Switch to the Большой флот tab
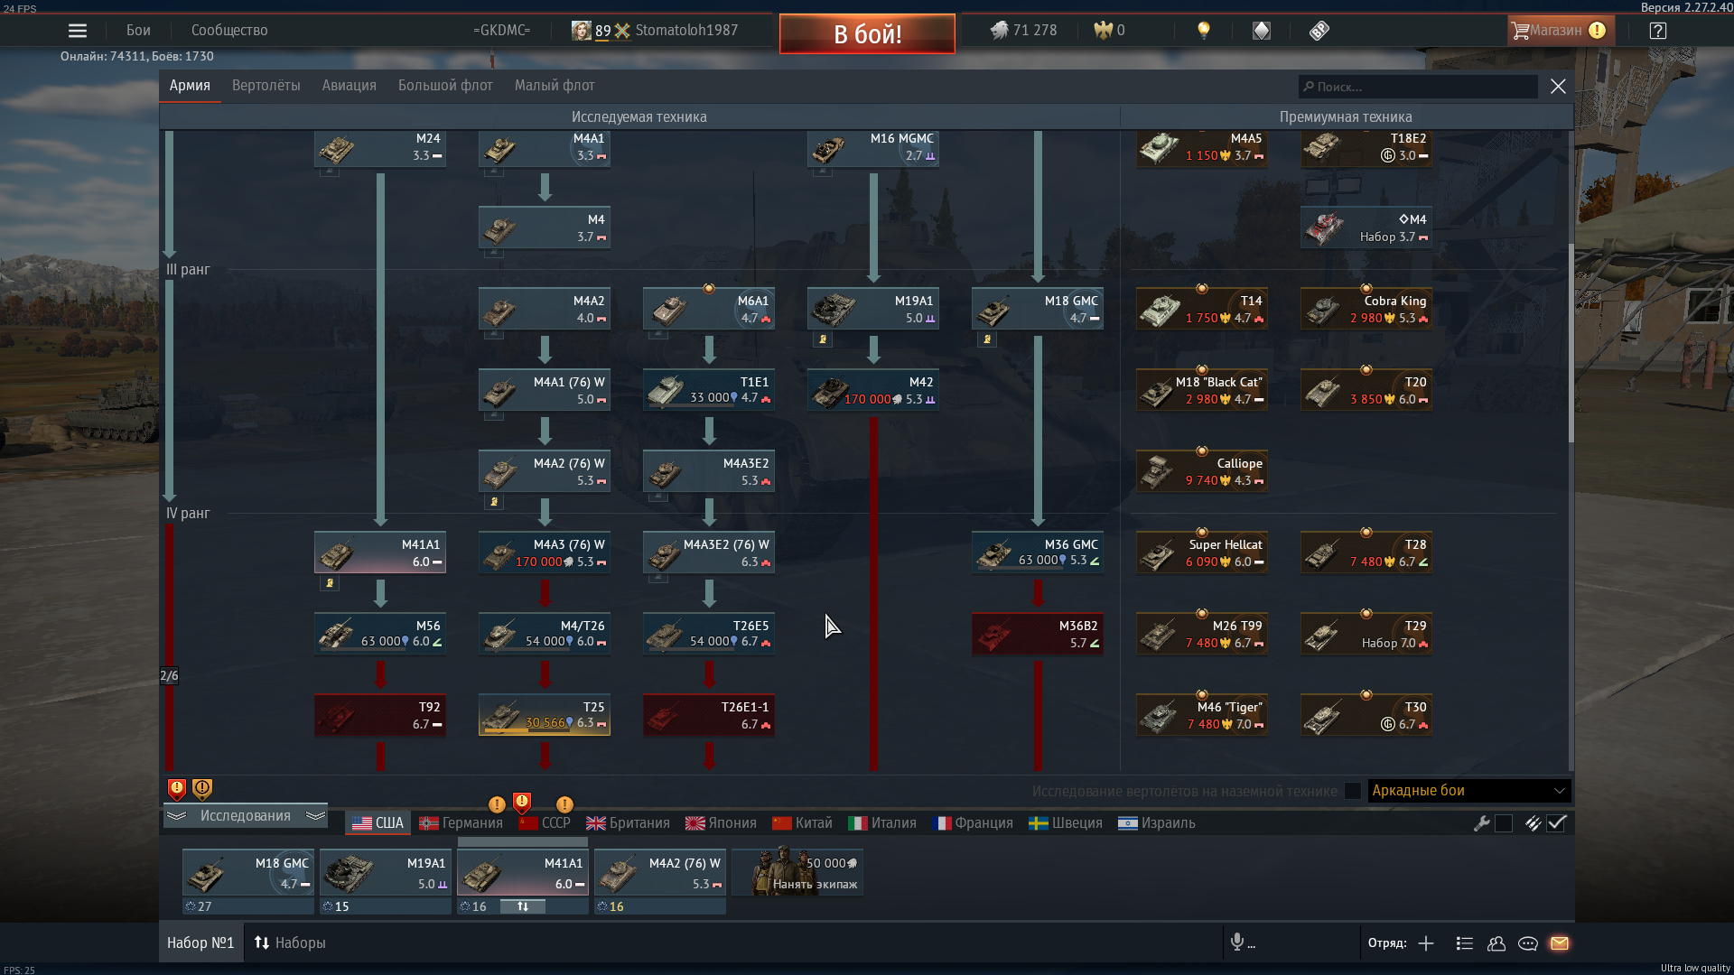 [x=445, y=86]
